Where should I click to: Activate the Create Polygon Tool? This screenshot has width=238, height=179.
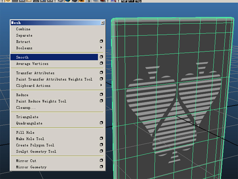[35, 145]
